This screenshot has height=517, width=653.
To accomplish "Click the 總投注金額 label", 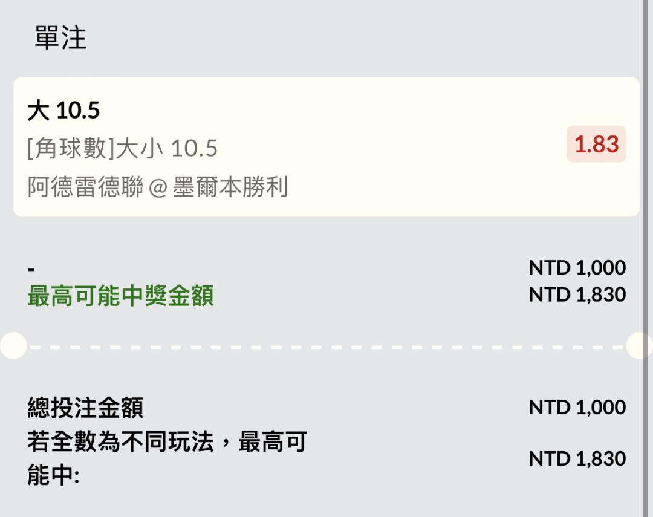I will 85,408.
